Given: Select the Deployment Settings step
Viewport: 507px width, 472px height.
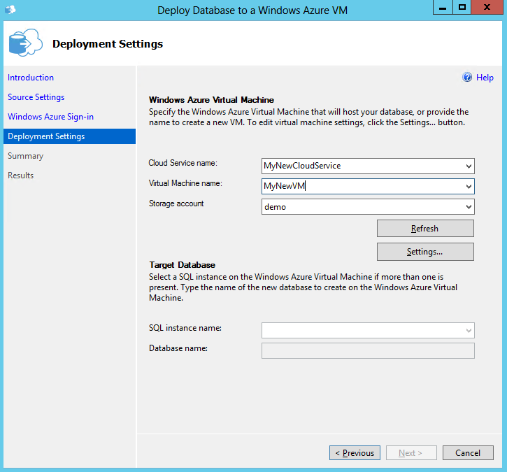Looking at the screenshot, I should click(46, 136).
